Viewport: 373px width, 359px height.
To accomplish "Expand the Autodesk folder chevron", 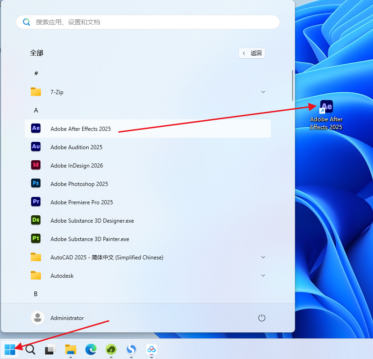I will tap(263, 275).
